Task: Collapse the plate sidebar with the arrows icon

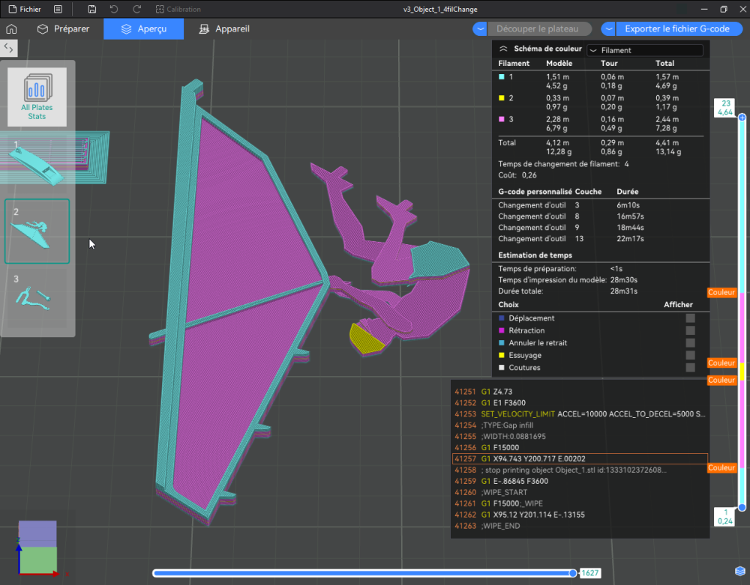Action: tap(8, 48)
